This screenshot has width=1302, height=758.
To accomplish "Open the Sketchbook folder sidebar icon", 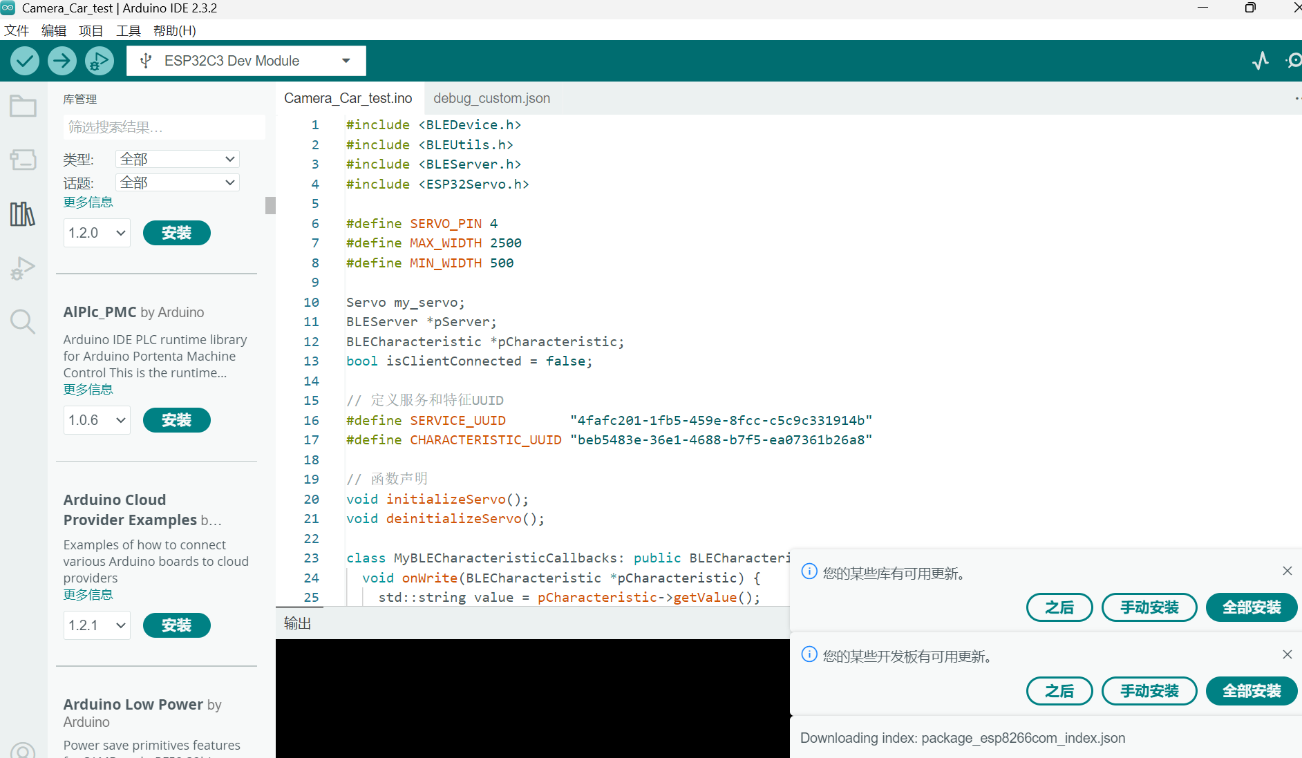I will 23,106.
